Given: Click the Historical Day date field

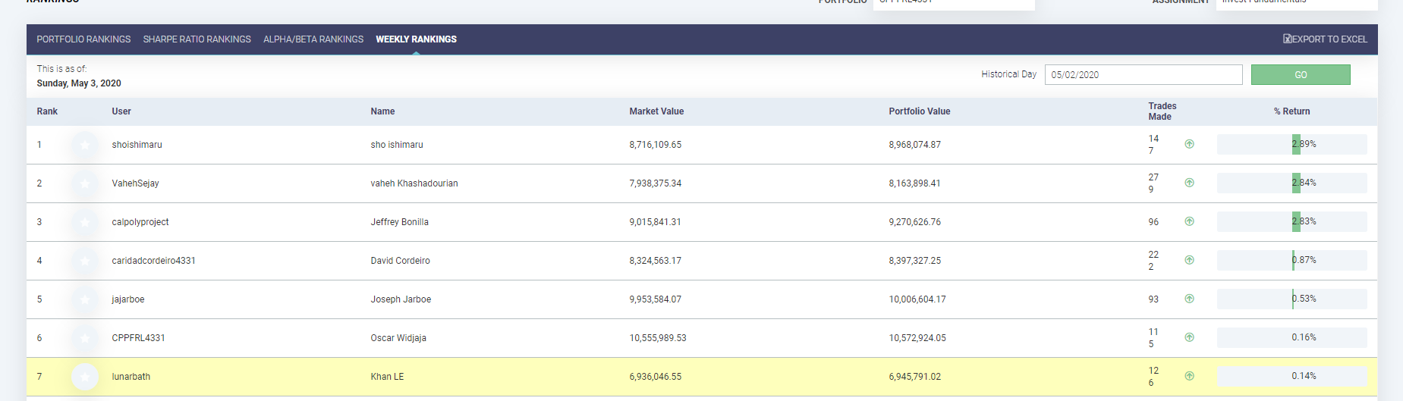Looking at the screenshot, I should (1143, 74).
